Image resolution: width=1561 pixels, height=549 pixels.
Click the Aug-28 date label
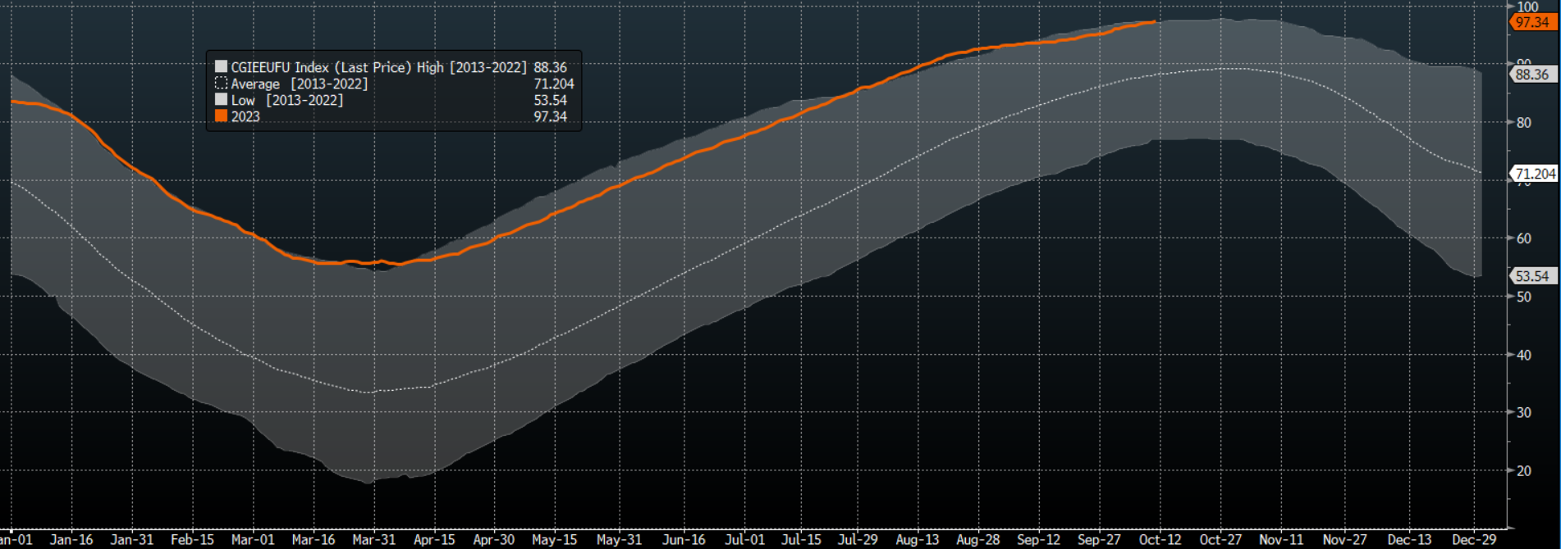(978, 539)
